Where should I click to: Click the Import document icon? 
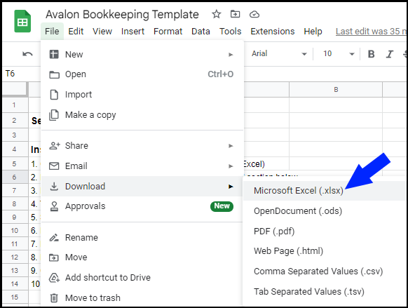click(x=54, y=95)
